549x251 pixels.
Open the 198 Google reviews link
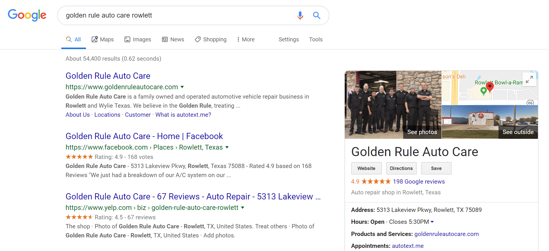(x=419, y=182)
